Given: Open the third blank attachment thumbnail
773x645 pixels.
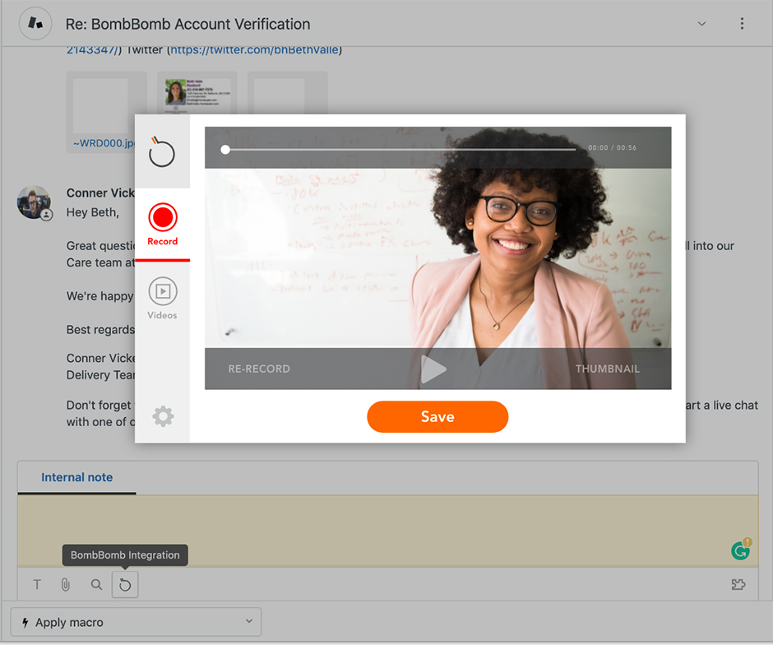Looking at the screenshot, I should point(288,94).
